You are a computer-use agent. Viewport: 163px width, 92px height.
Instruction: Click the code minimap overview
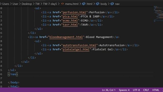tap(158, 14)
